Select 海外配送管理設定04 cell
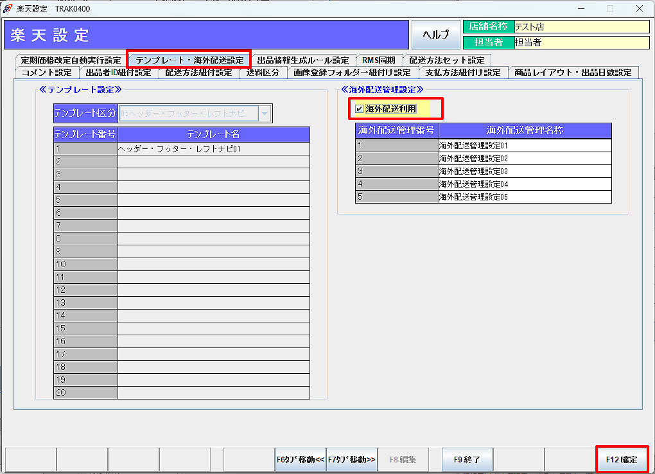655x474 pixels. point(525,184)
